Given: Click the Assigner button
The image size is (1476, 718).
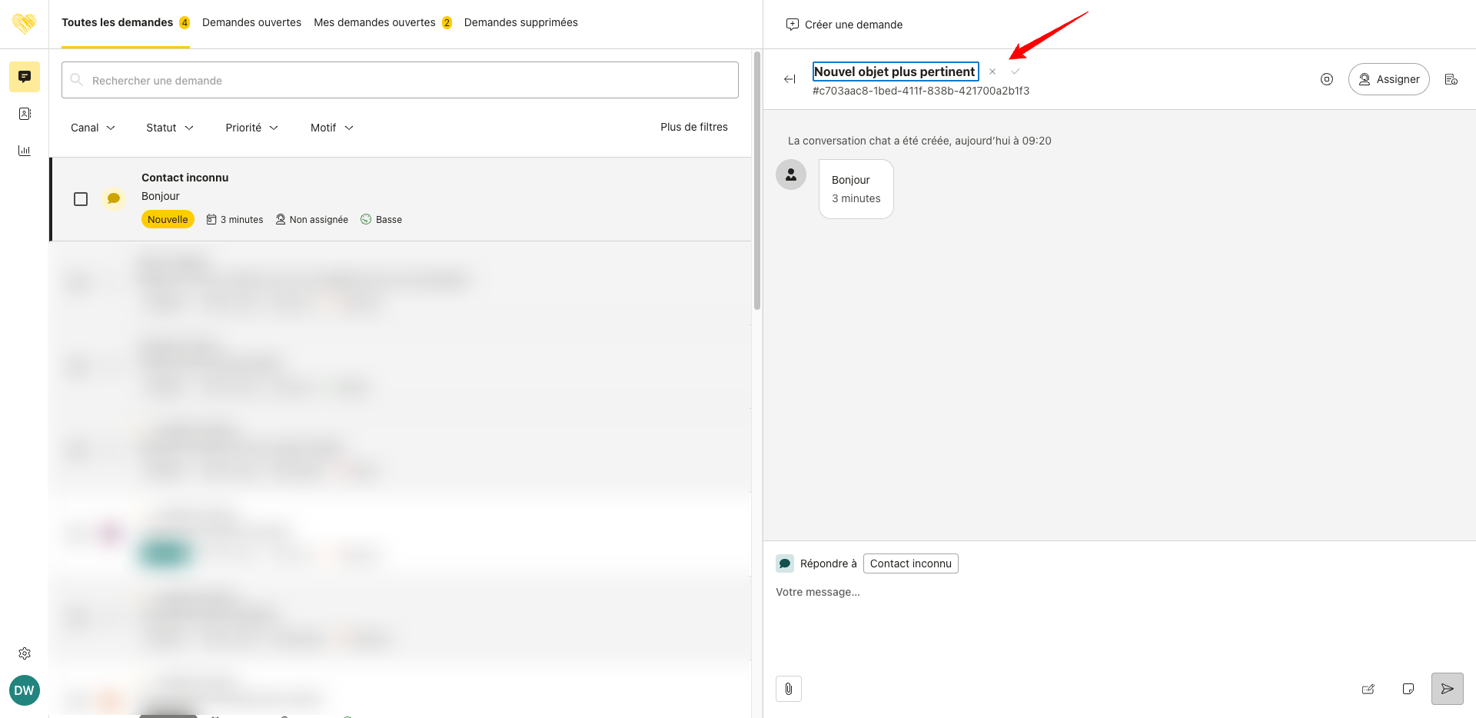Looking at the screenshot, I should 1388,79.
